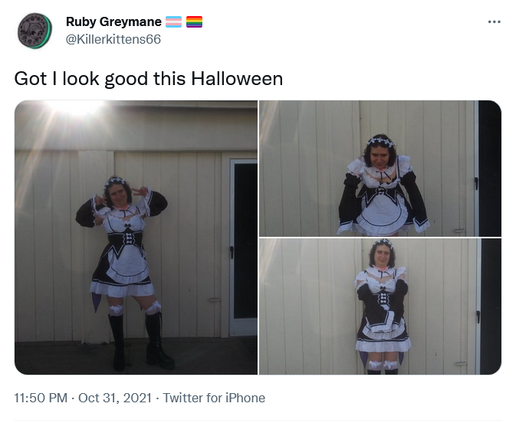Open the @Killerkittens66 handle link
The image size is (519, 423).
click(x=113, y=39)
